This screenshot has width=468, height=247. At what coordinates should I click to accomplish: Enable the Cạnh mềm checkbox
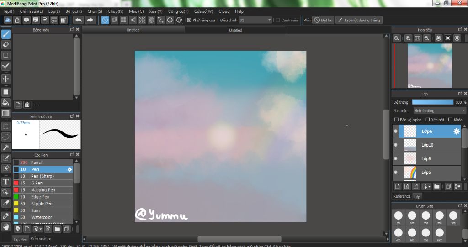277,20
